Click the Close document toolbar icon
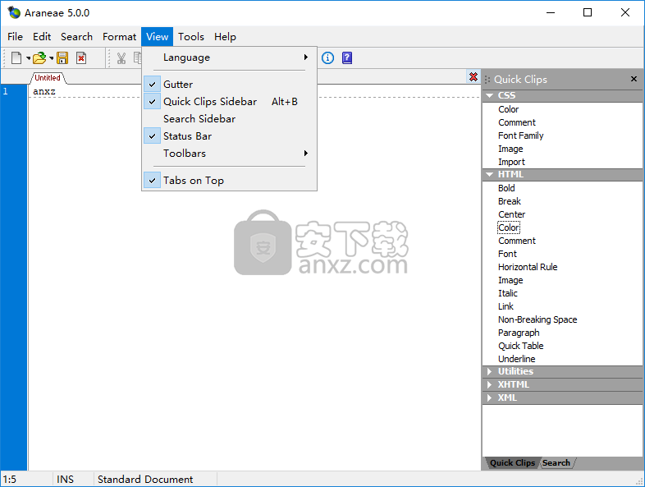The image size is (645, 487). point(81,58)
